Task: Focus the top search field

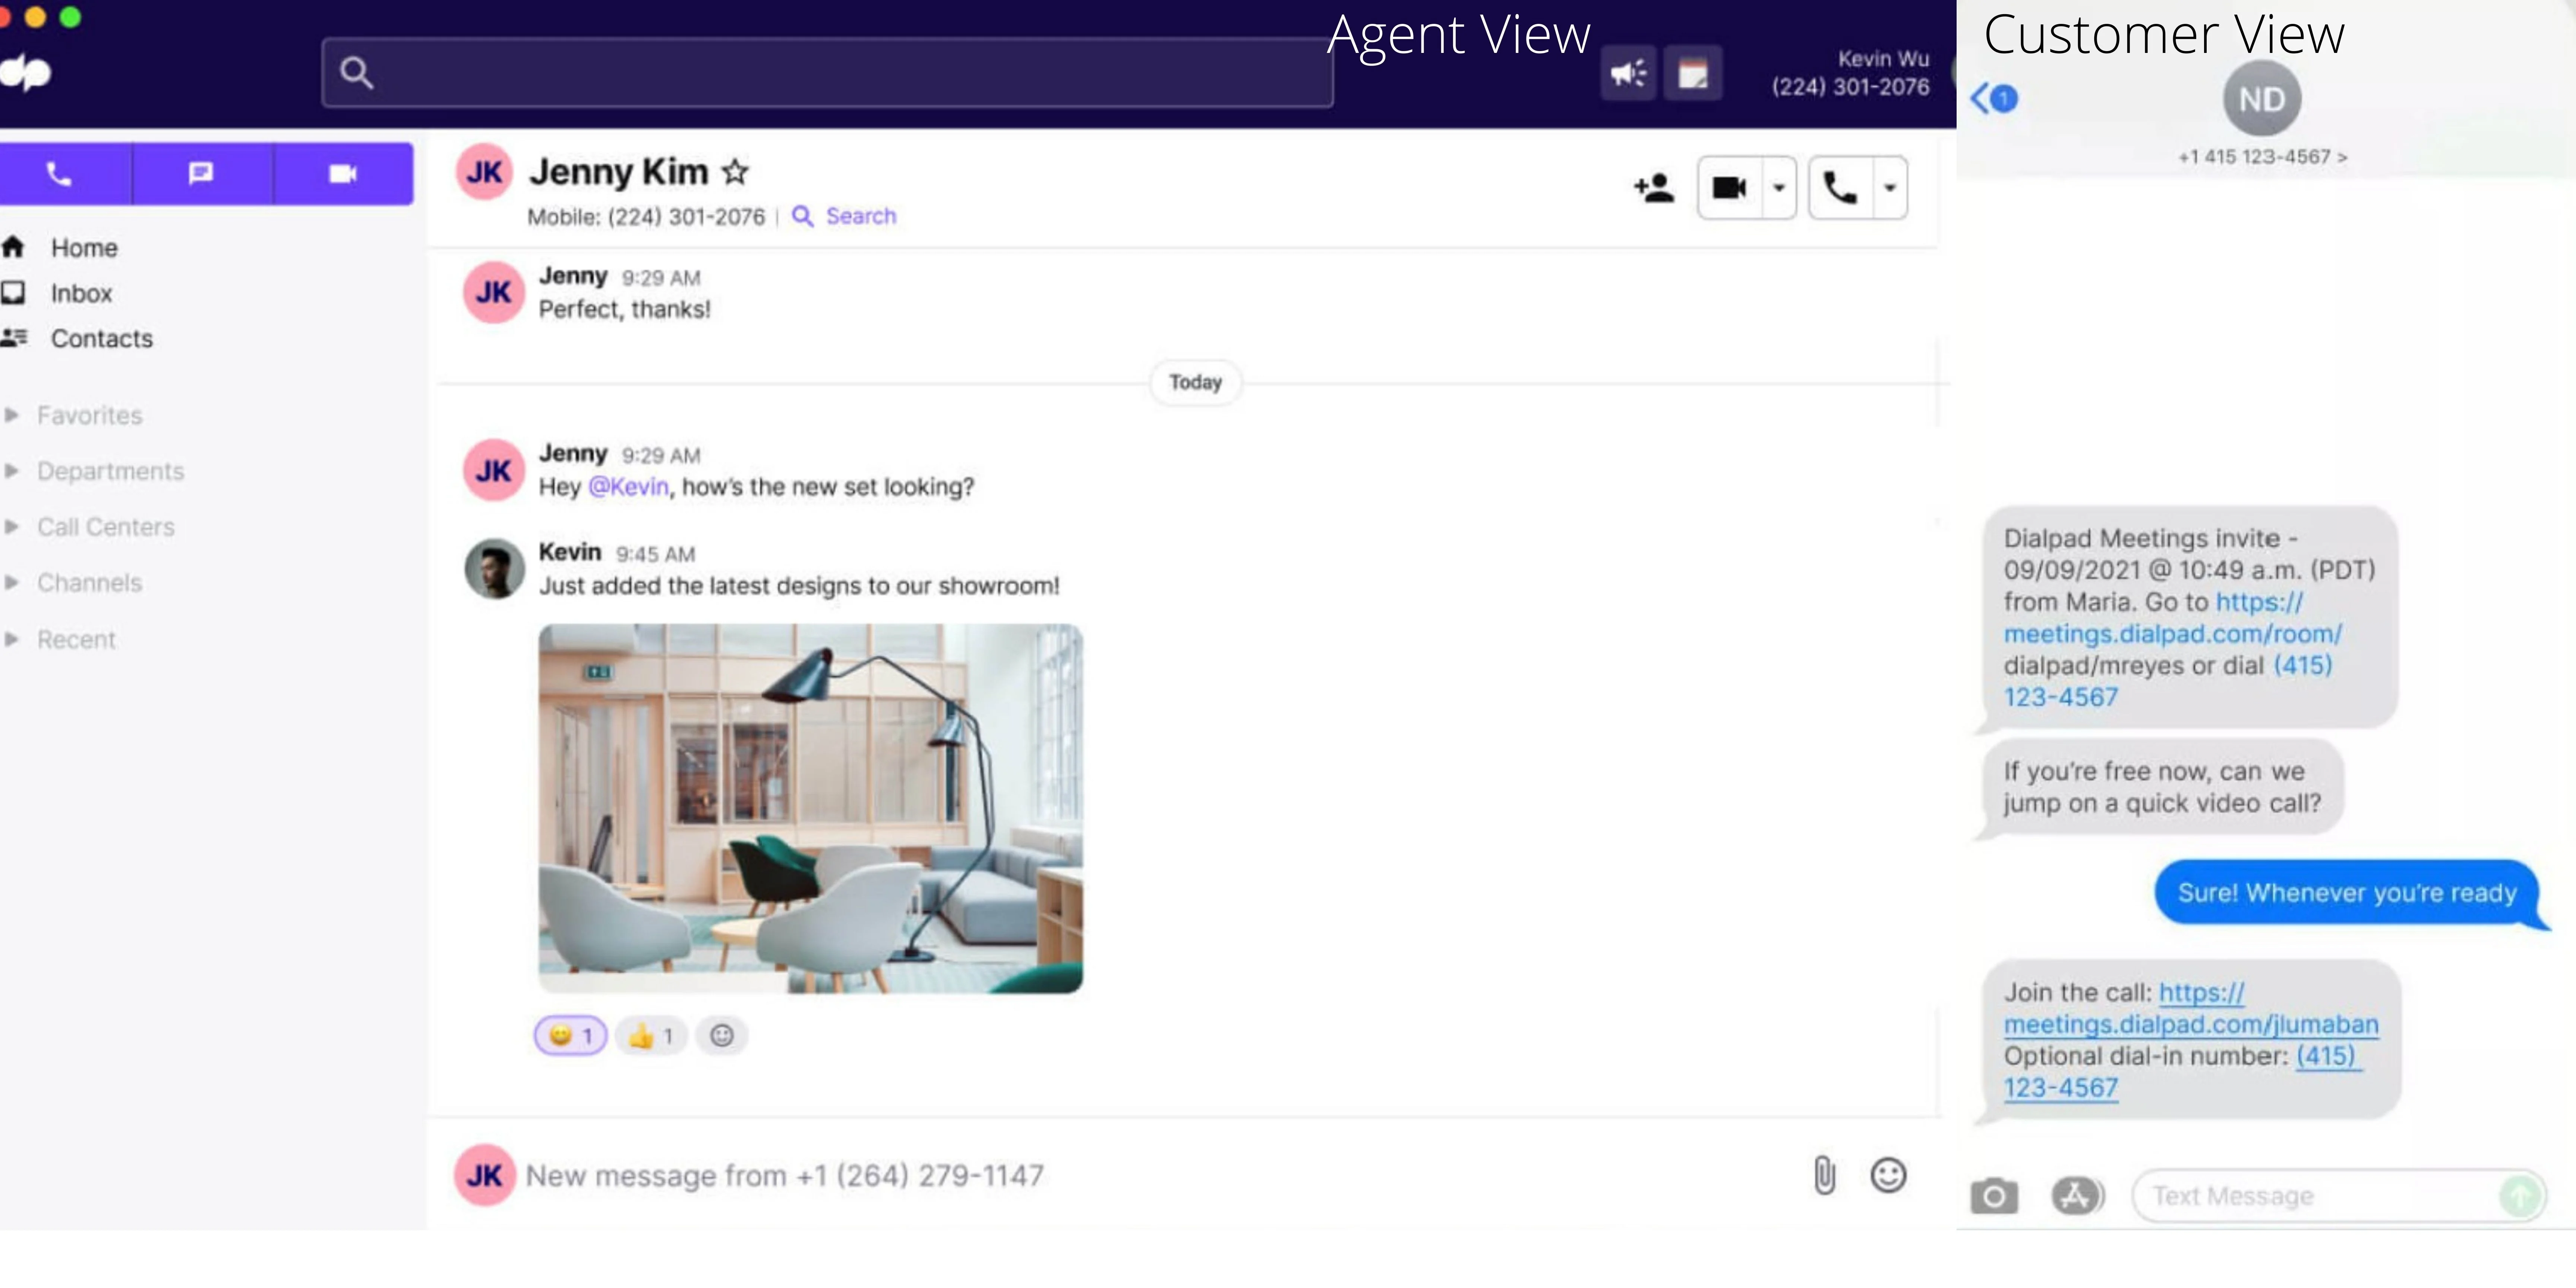Action: pos(827,73)
